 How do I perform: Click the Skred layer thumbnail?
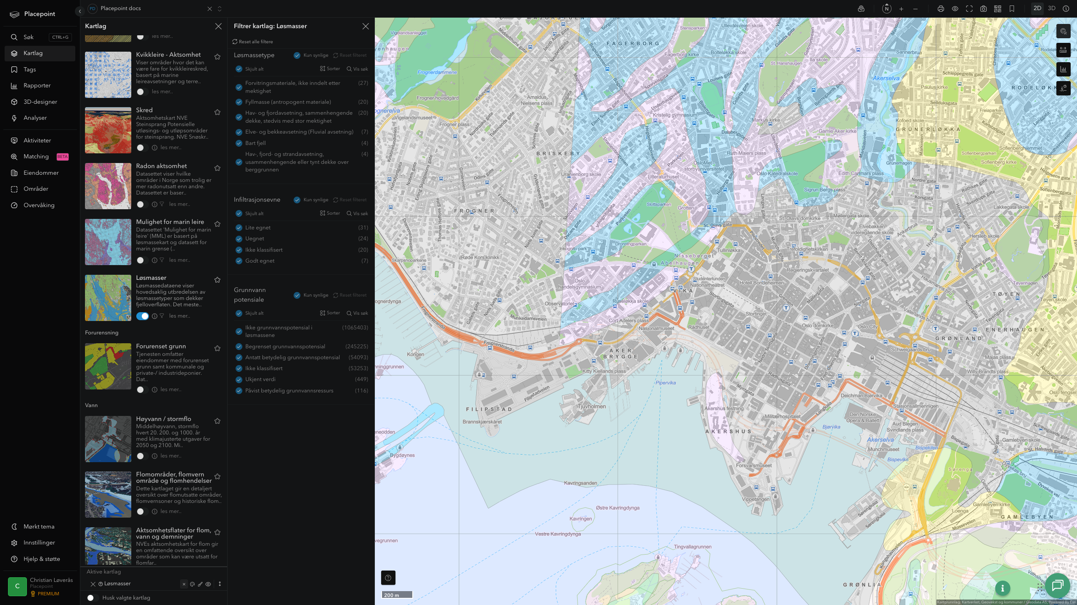pyautogui.click(x=108, y=130)
